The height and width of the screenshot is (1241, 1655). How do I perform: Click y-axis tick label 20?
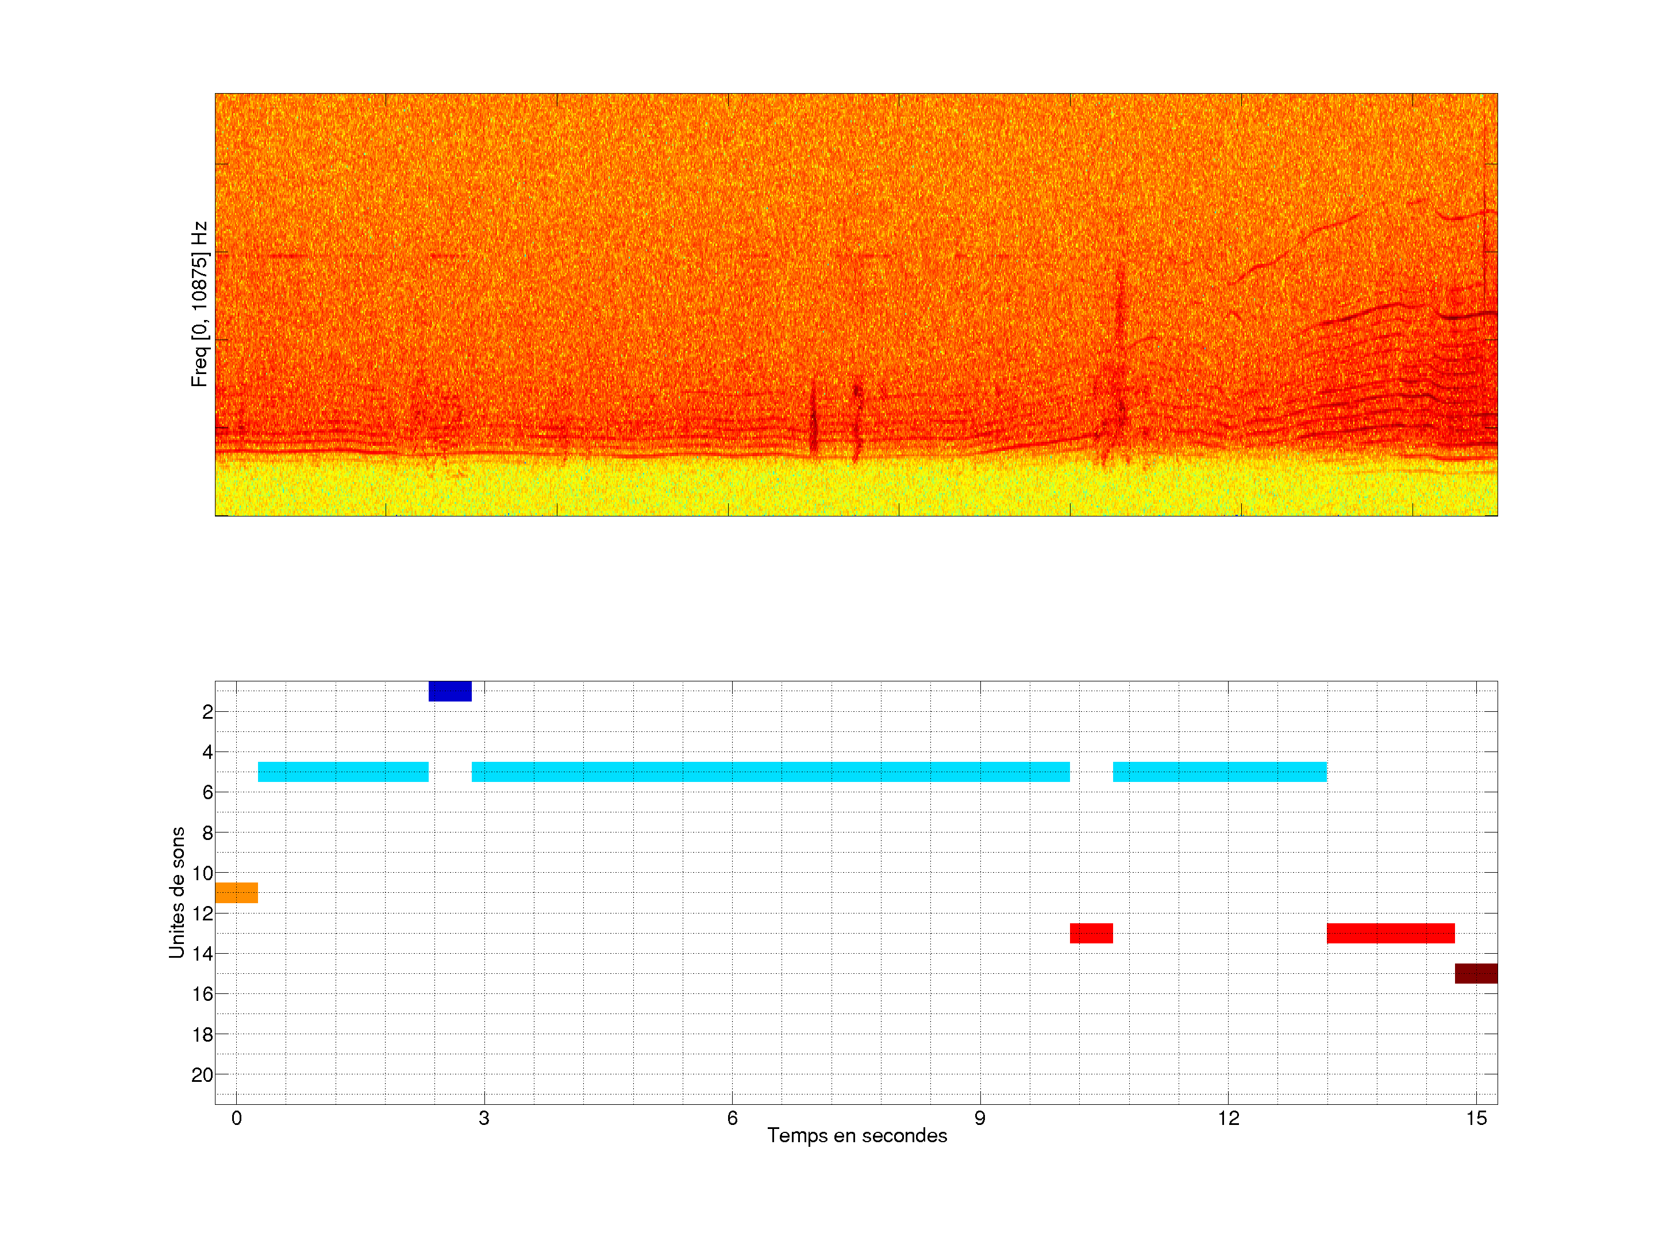pos(202,1075)
